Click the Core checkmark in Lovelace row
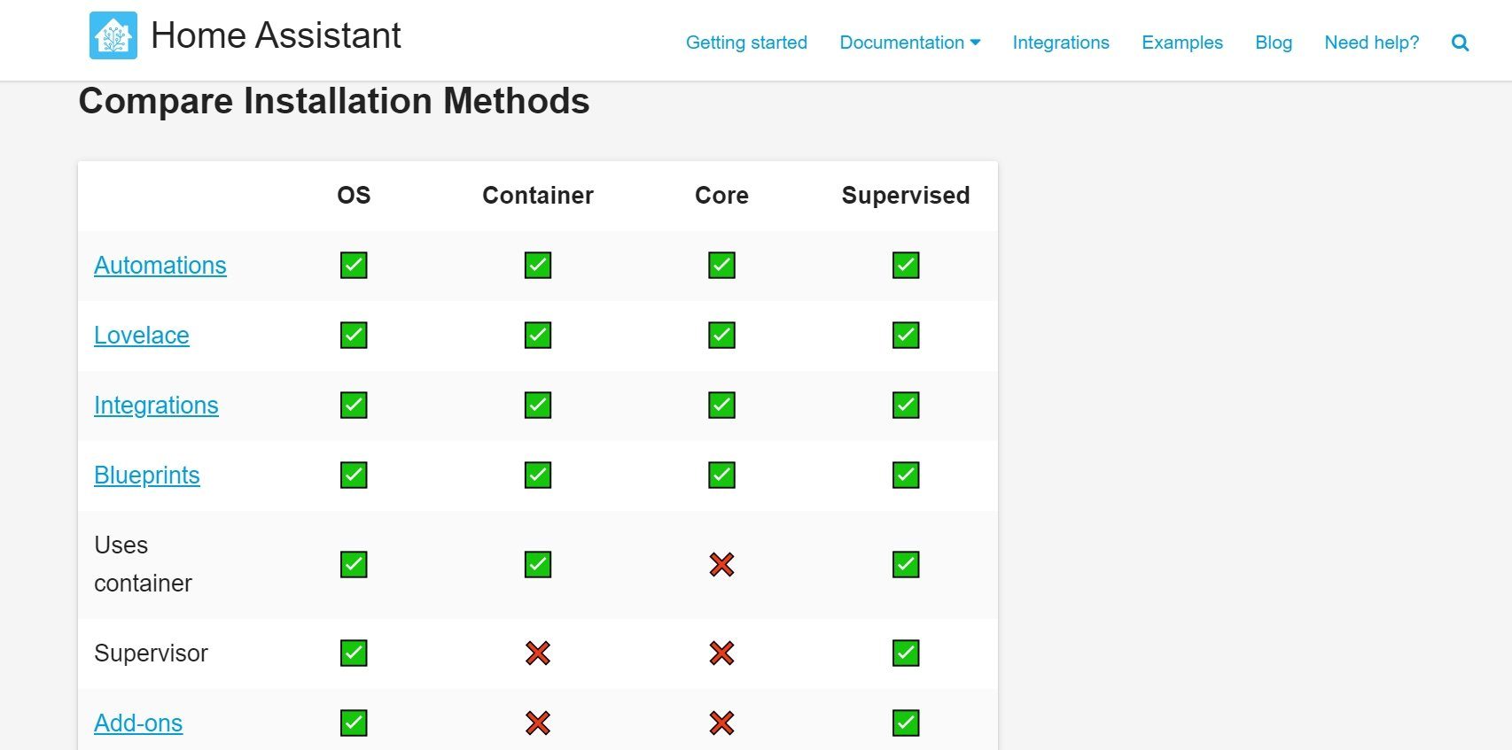Image resolution: width=1512 pixels, height=750 pixels. tap(721, 335)
